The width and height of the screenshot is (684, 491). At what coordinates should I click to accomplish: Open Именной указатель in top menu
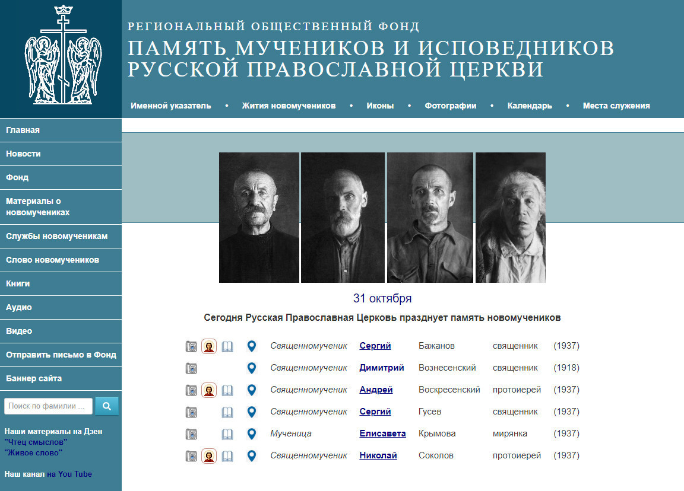170,106
